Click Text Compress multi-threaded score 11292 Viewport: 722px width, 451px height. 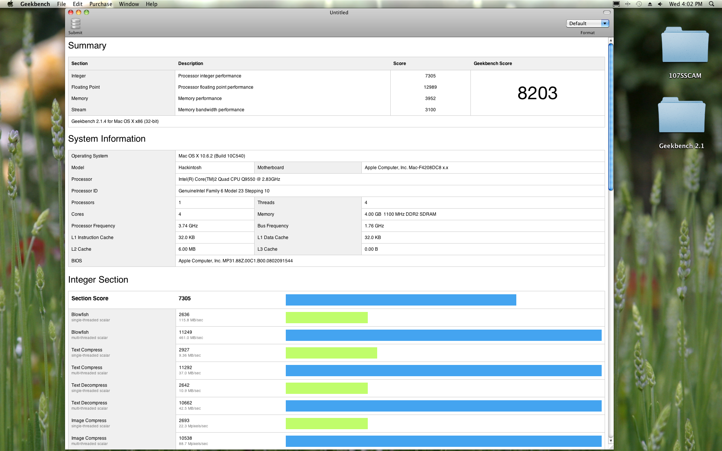coord(185,368)
